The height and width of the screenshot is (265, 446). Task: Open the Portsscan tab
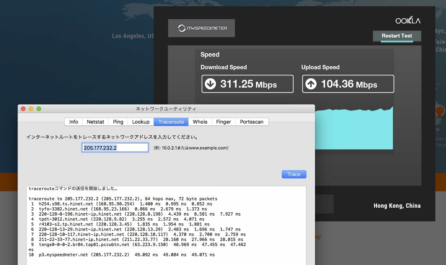point(252,122)
